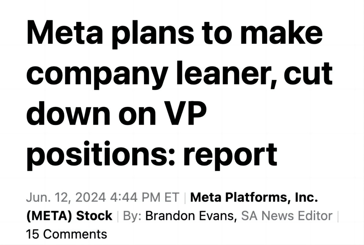The width and height of the screenshot is (364, 245).
Task: Click the word 'leaner,' in the headline
Action: tap(226, 74)
